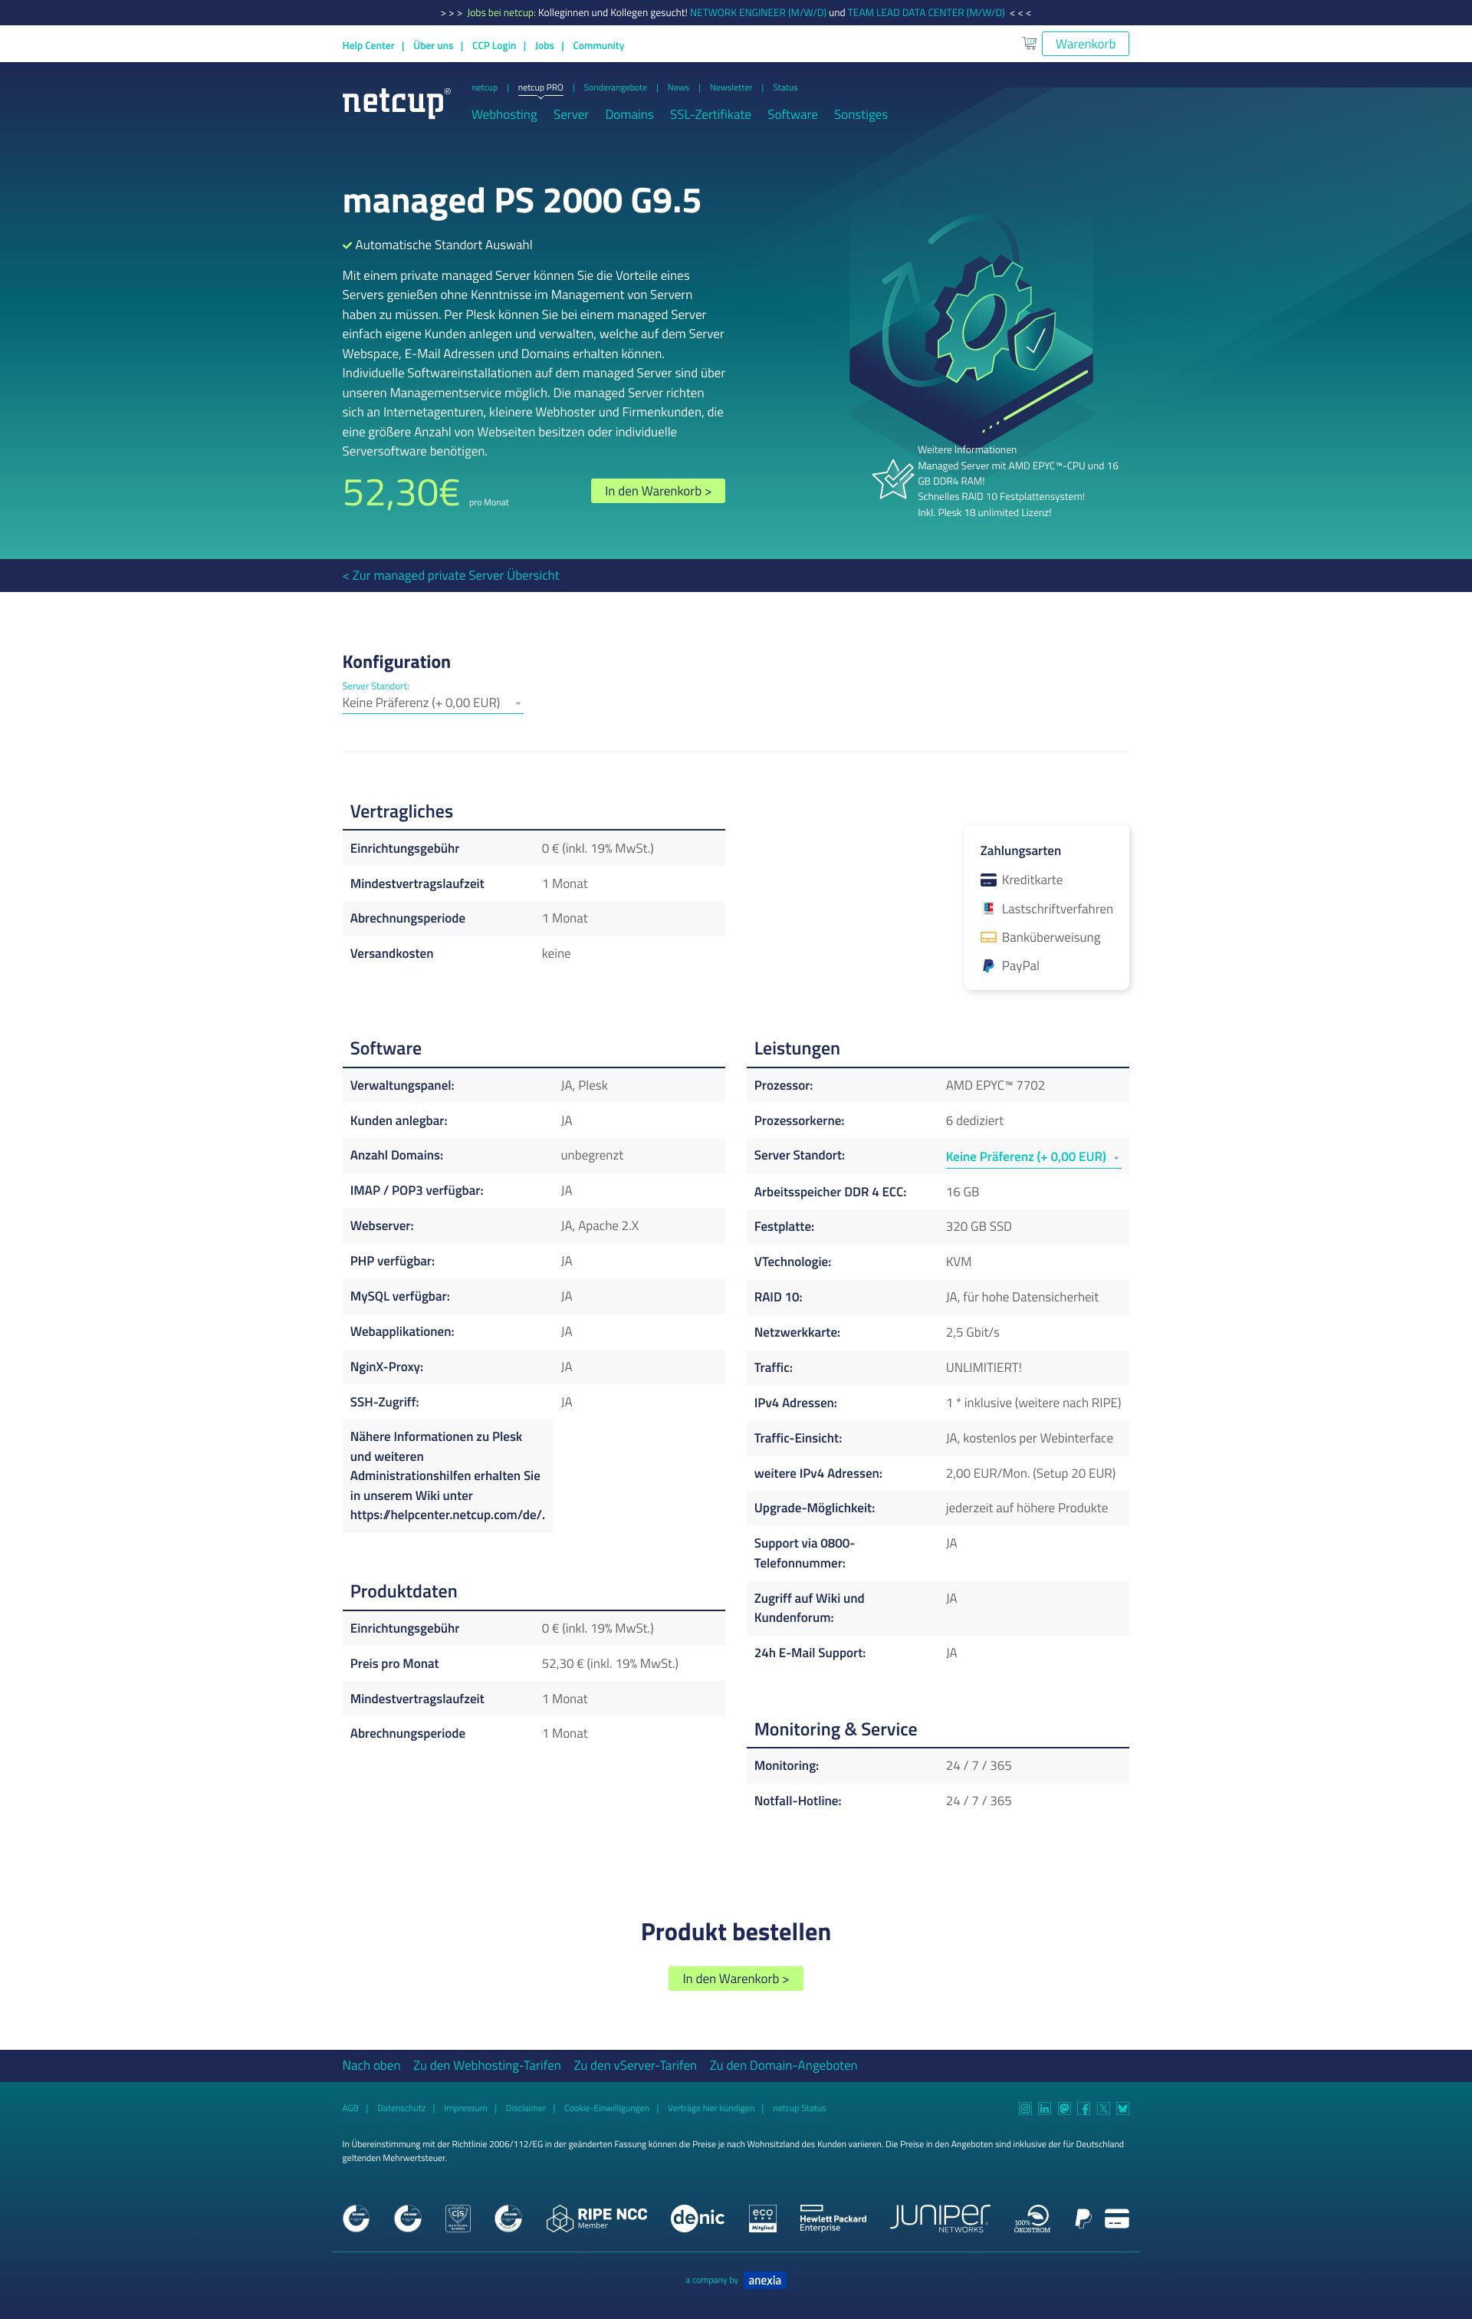Open the Jobs link in top bar
The image size is (1472, 2319).
(x=544, y=46)
